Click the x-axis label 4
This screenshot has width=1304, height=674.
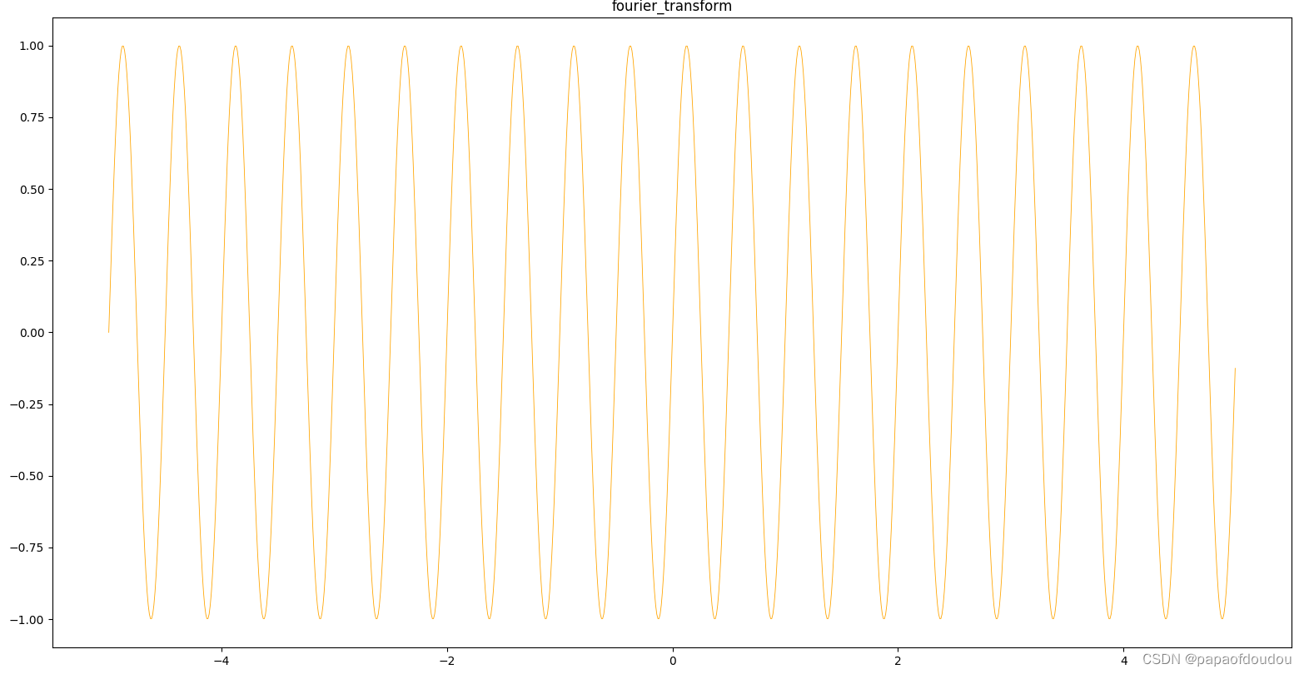click(1123, 662)
